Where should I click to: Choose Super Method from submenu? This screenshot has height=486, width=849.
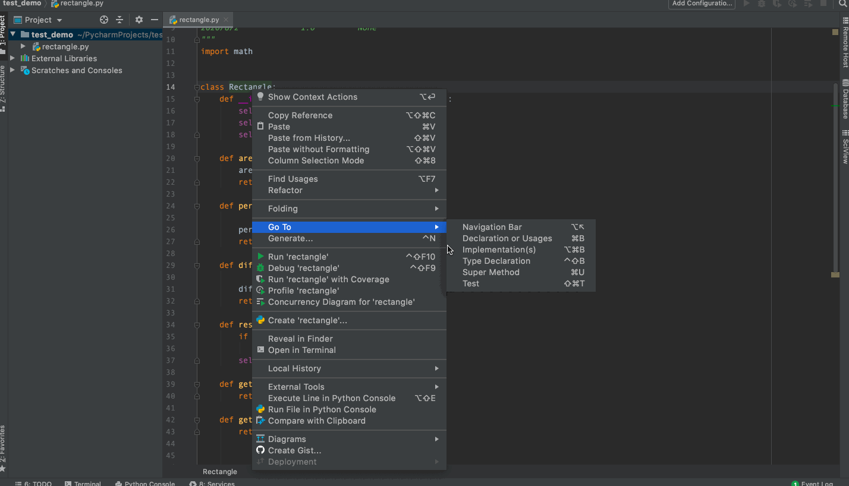[x=521, y=272]
